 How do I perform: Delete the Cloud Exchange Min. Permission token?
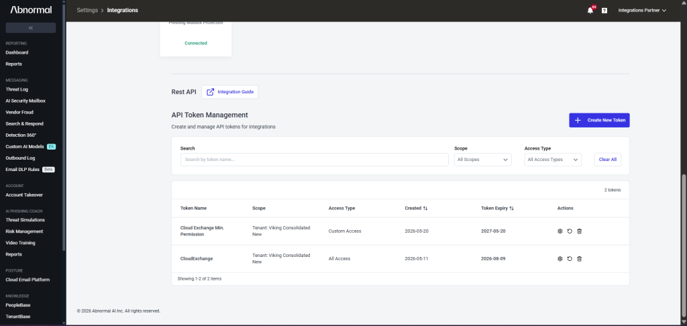pyautogui.click(x=579, y=231)
